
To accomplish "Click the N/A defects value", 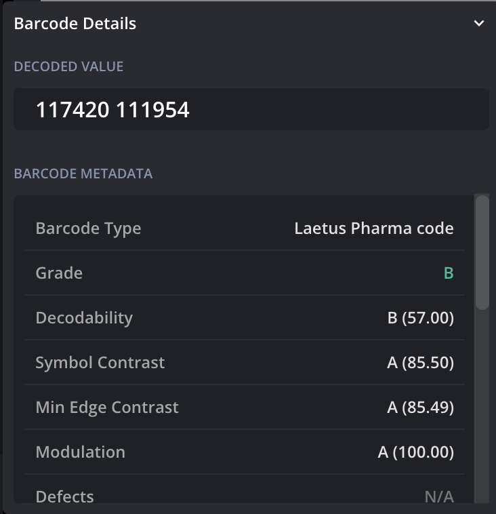I will click(438, 496).
